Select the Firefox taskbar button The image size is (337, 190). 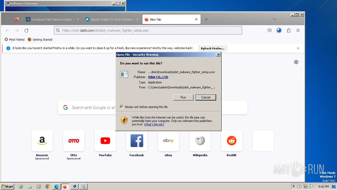(x=65, y=187)
